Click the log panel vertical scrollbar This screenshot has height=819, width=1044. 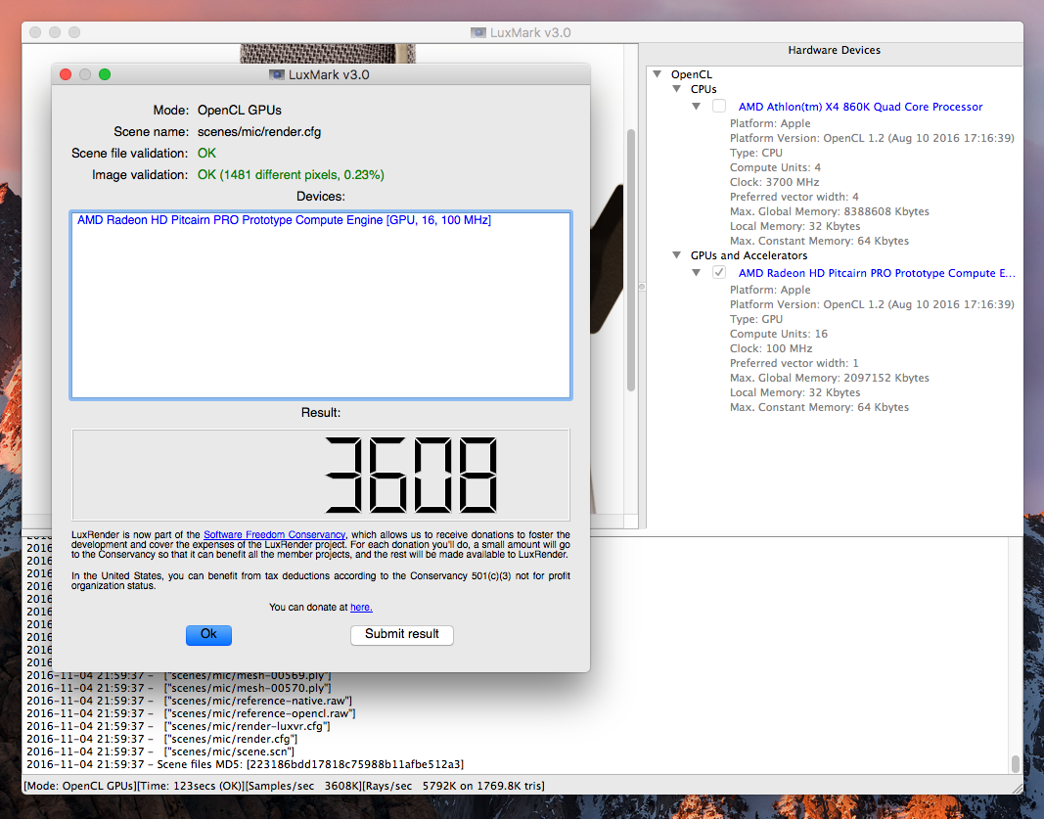point(1016,763)
